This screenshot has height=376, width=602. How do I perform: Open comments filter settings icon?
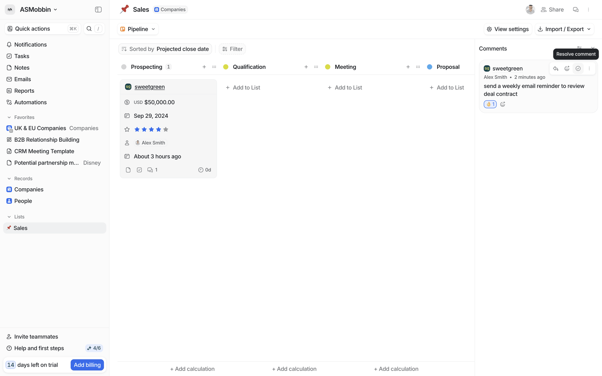coord(579,48)
